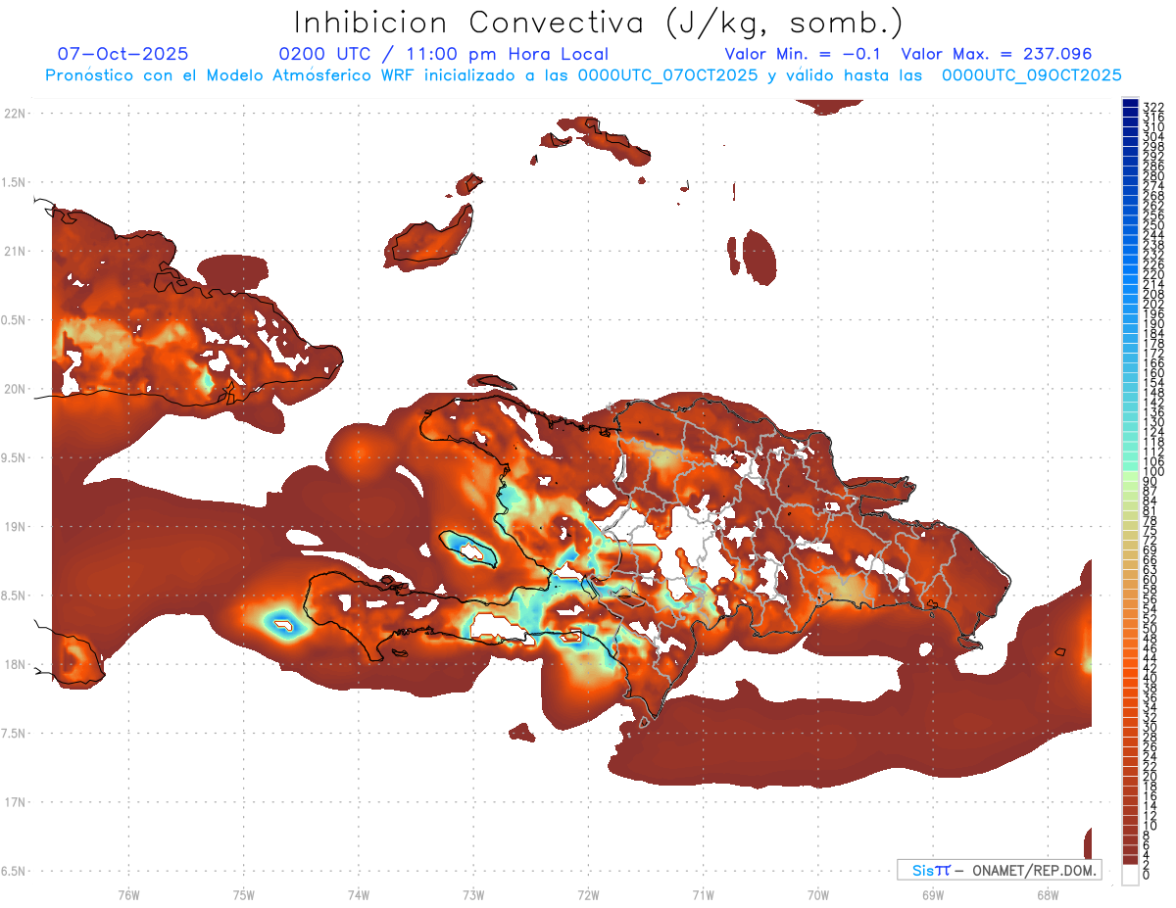1176x908 pixels.
Task: Click the 18N latitude axis label
Action: [15, 664]
